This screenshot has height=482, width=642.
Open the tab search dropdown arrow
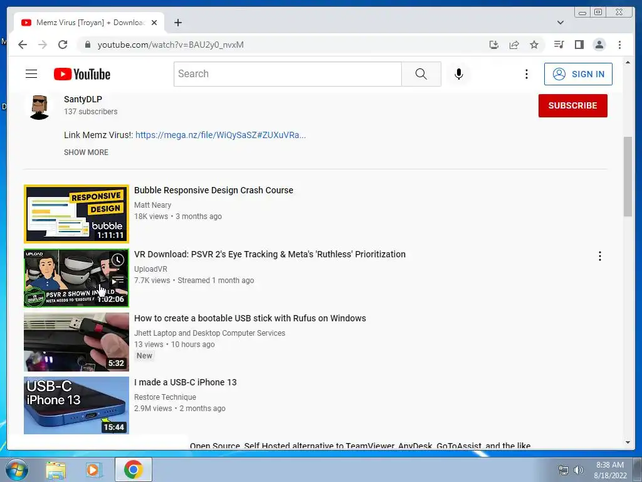(x=560, y=23)
